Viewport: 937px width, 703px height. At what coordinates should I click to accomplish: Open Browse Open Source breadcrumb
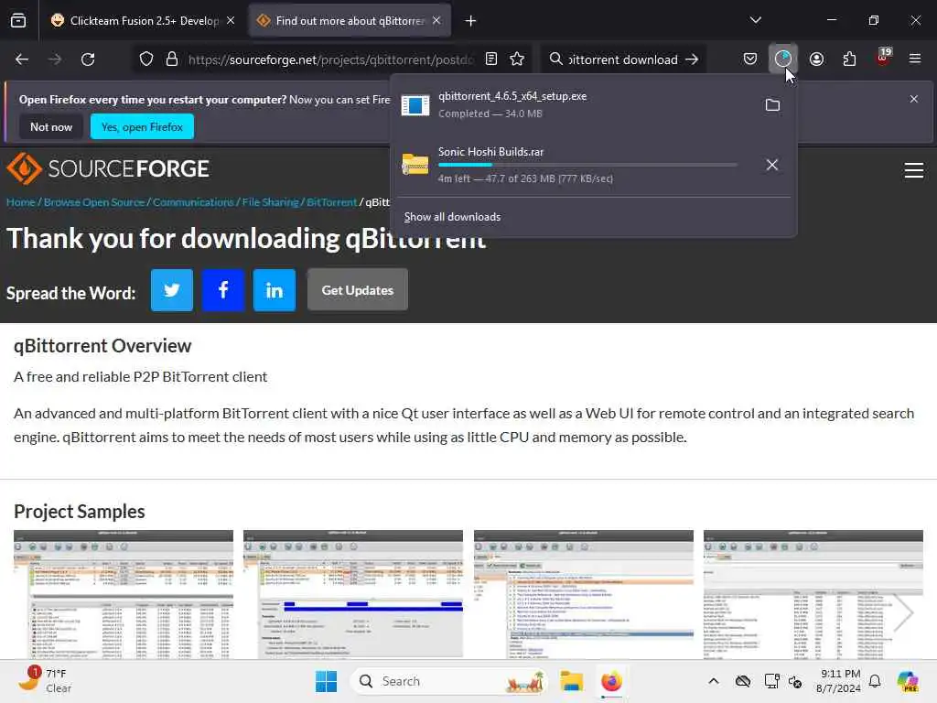pos(94,202)
